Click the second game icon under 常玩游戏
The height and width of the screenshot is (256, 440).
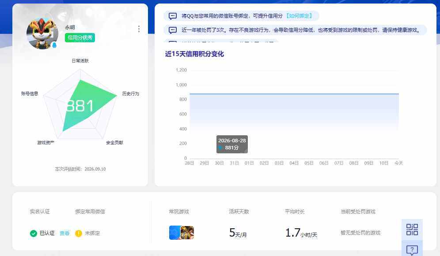tap(187, 233)
